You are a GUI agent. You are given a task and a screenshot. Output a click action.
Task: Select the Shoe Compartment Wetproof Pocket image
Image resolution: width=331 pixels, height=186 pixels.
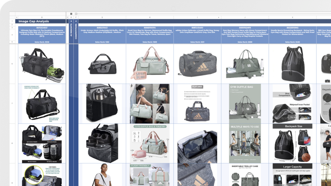pyautogui.click(x=293, y=103)
